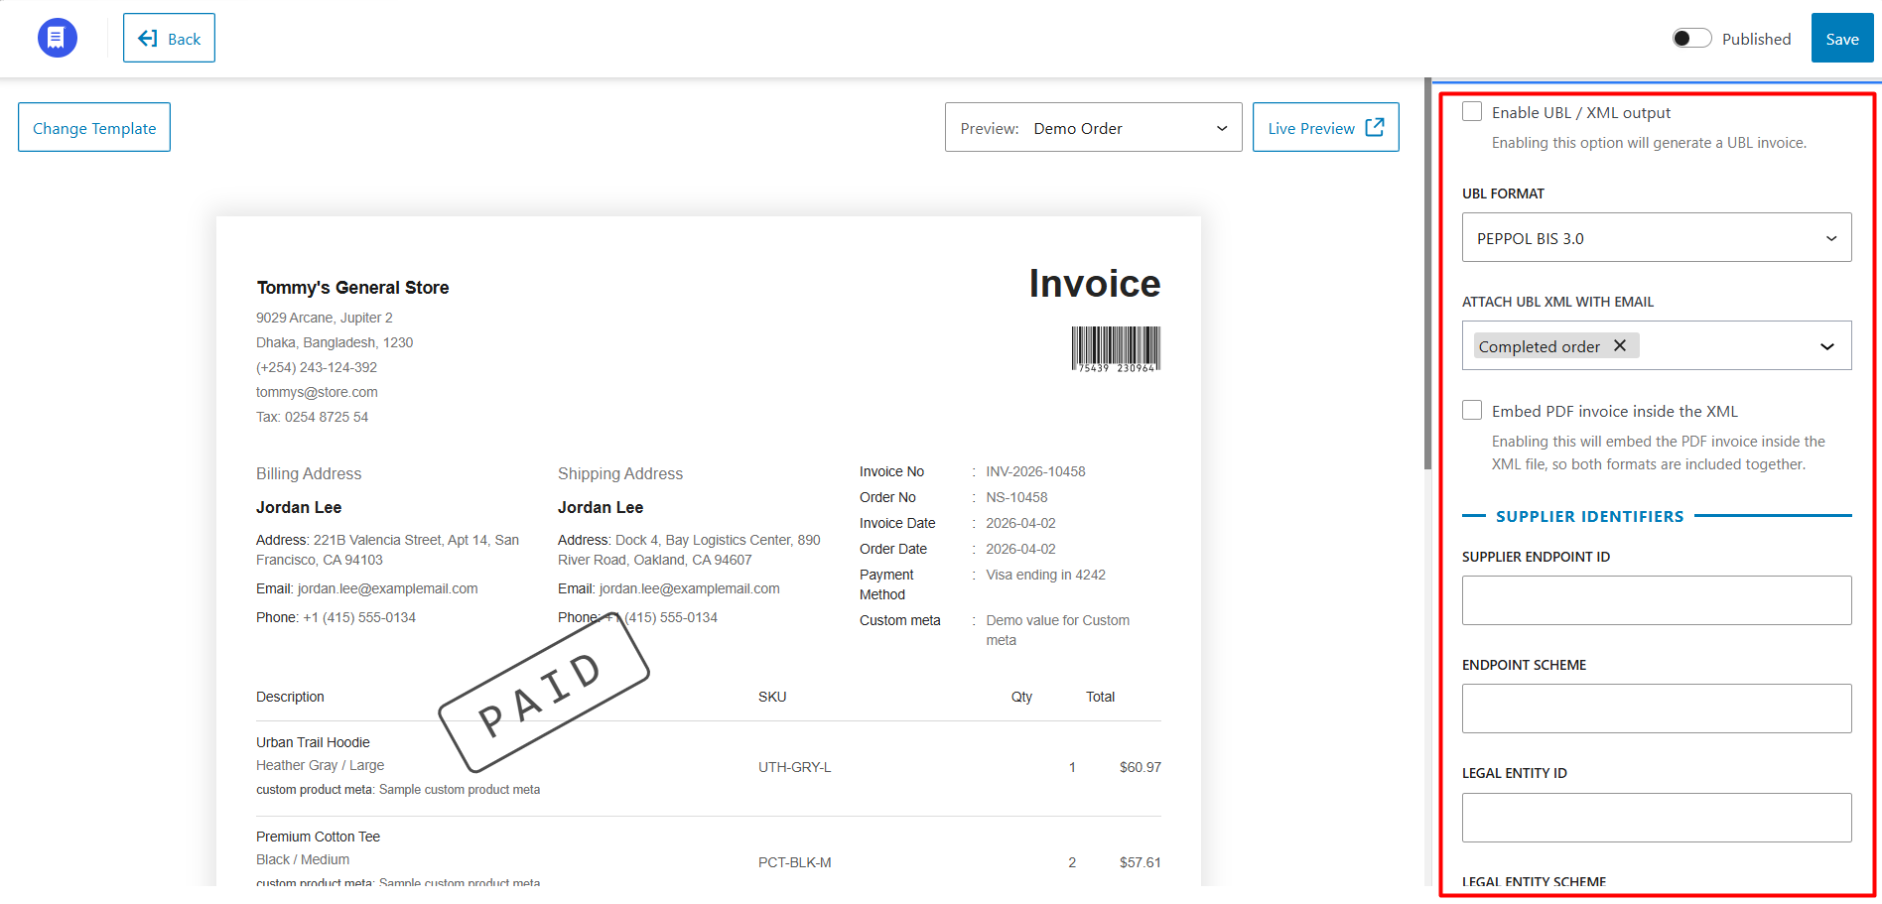Toggle the Published switch
The image size is (1882, 904).
pyautogui.click(x=1691, y=38)
